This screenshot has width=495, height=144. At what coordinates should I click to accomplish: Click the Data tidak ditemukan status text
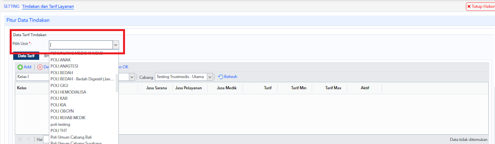[469, 139]
